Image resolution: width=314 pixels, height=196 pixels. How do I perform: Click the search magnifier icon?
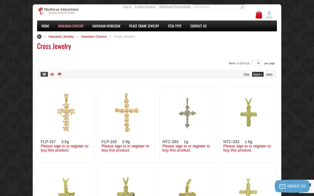click(242, 7)
